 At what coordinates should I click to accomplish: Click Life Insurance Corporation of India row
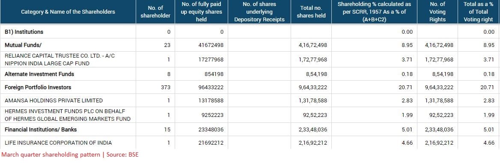(x=250, y=143)
